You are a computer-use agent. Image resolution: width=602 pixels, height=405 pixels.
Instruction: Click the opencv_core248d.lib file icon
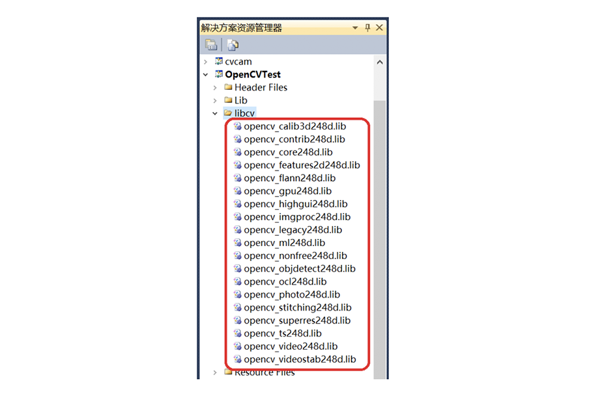[x=238, y=152]
